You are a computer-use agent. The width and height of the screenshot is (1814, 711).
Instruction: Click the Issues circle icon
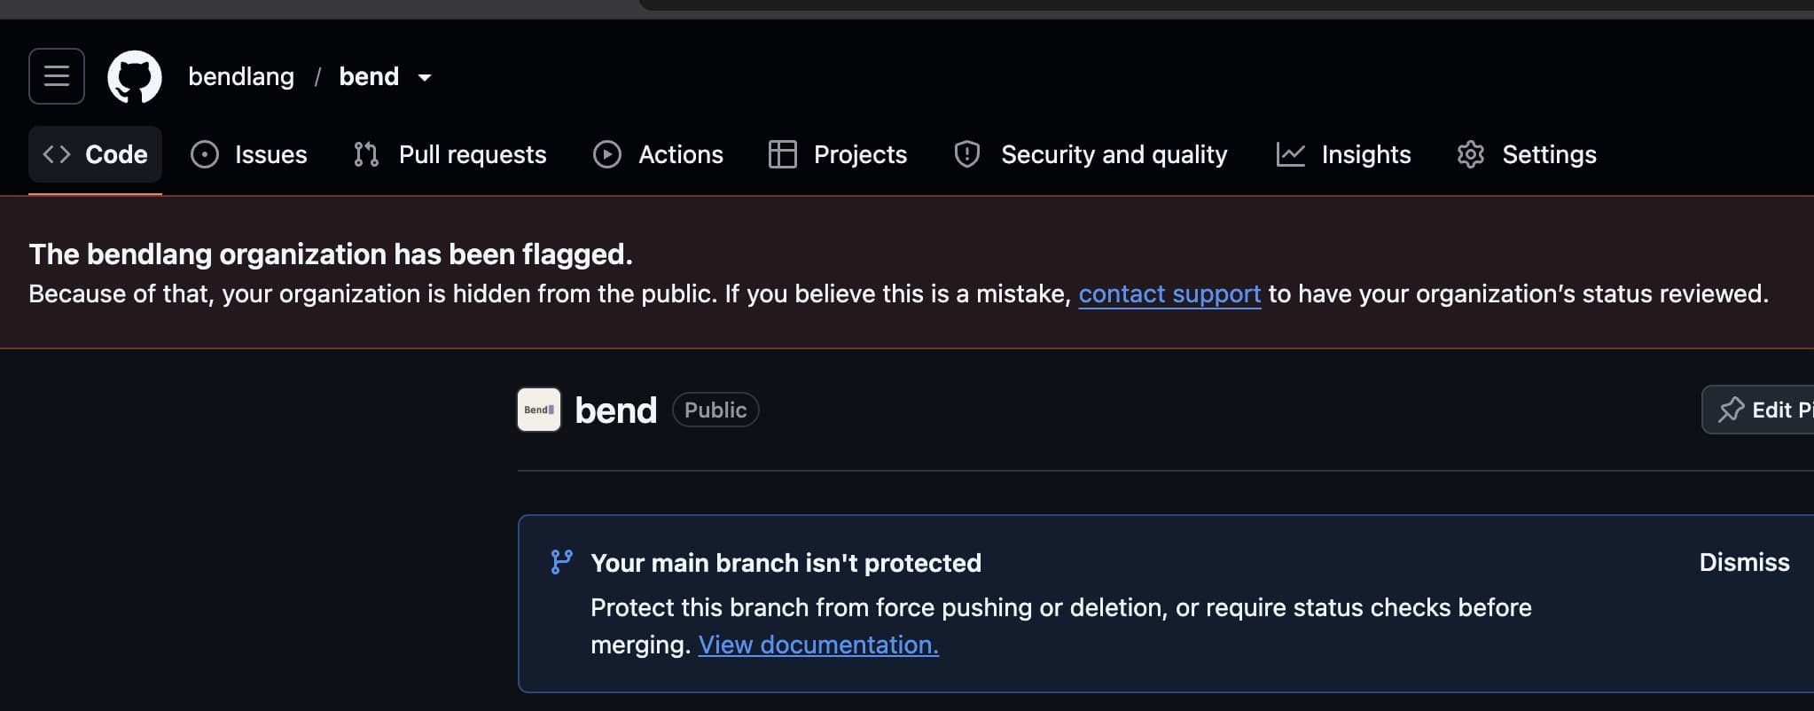click(x=205, y=154)
